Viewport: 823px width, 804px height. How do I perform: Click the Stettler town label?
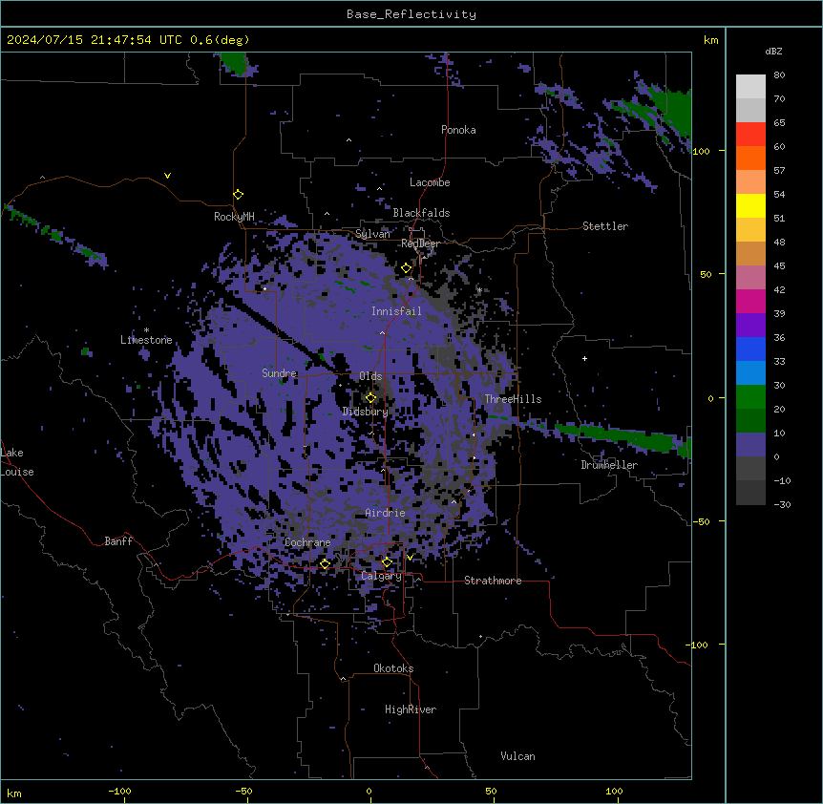pyautogui.click(x=605, y=226)
